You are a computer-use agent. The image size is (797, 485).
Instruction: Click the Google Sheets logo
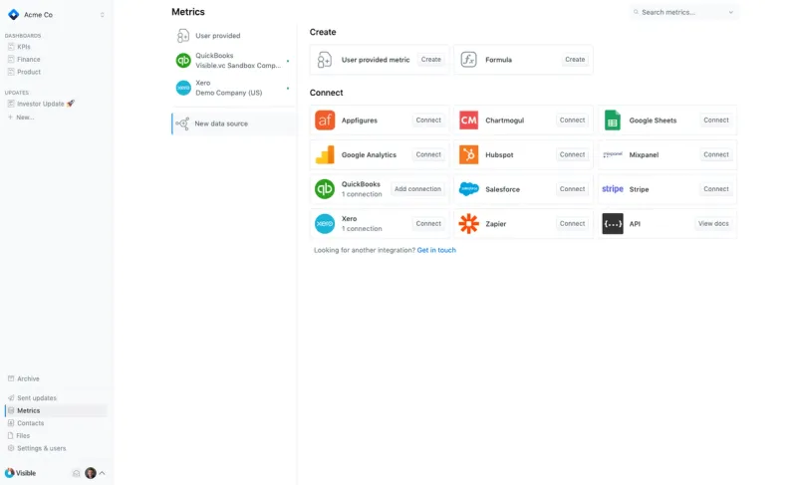point(613,121)
